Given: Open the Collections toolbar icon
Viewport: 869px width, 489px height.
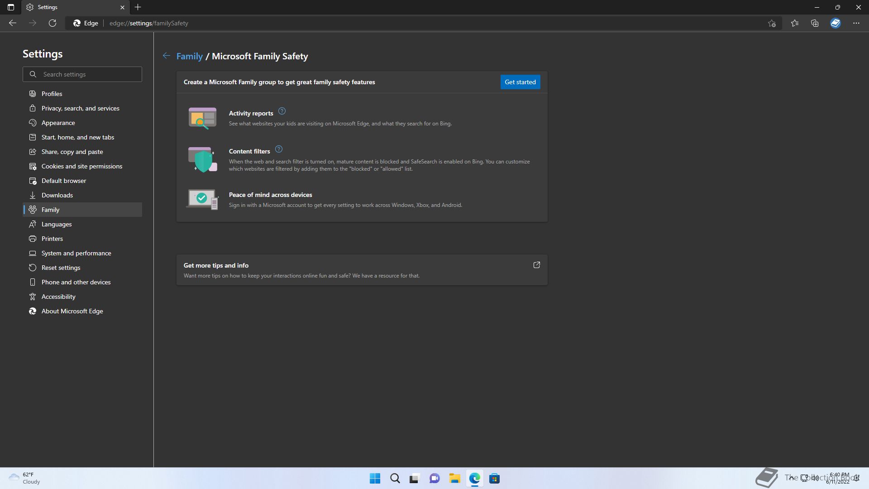Looking at the screenshot, I should coord(815,23).
